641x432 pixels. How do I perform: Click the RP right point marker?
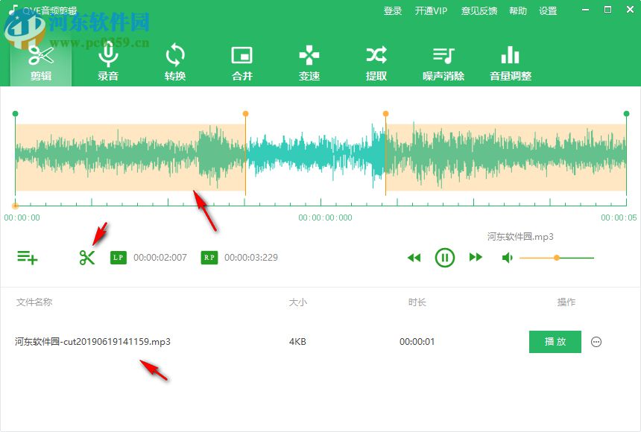(210, 257)
